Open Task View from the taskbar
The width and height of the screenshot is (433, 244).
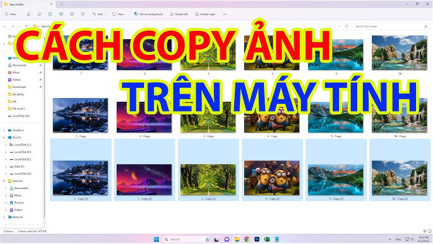coord(216,239)
